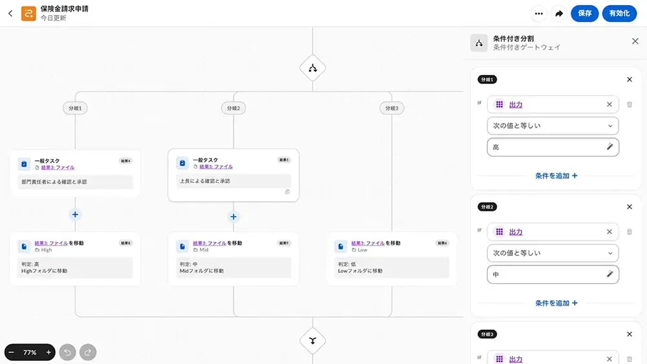Click the file-move icon on High card
The height and width of the screenshot is (364, 647).
tap(24, 246)
